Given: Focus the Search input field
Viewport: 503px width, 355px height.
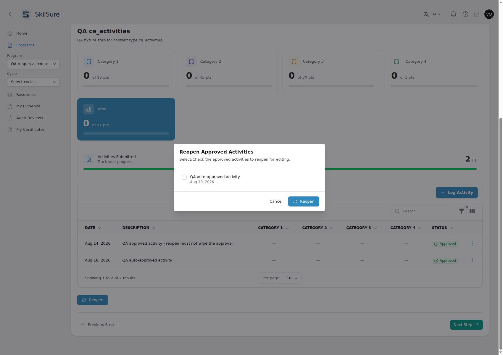Looking at the screenshot, I should click(x=422, y=211).
